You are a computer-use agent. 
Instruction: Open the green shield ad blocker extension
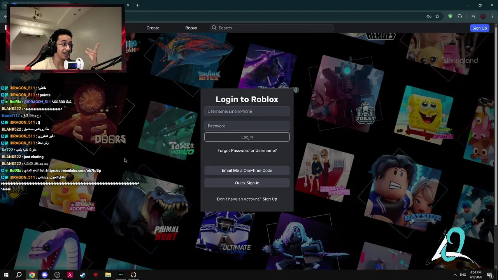450,16
